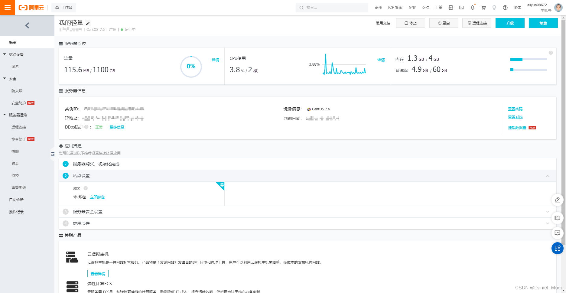This screenshot has height=293, width=566.
Task: Open the 工作台 workbench home
Action: point(64,8)
